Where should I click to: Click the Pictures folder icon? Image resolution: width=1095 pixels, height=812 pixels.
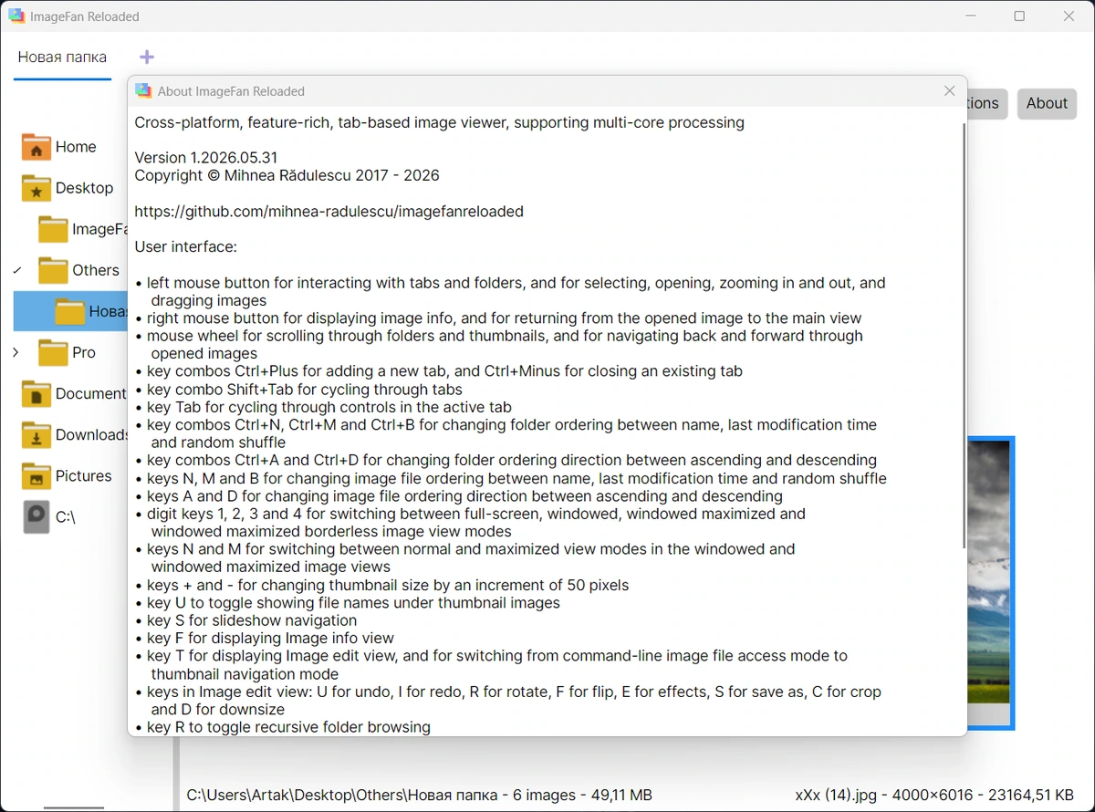(36, 475)
